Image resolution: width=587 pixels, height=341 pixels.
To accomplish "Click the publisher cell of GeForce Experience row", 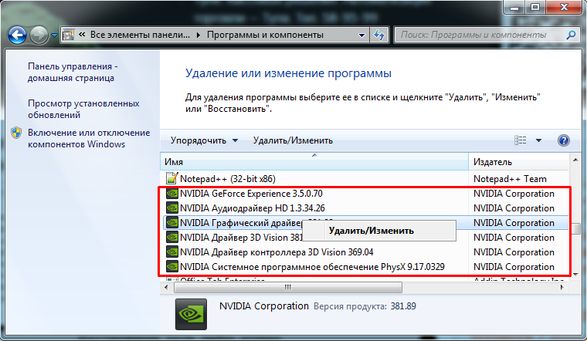I will [x=514, y=194].
